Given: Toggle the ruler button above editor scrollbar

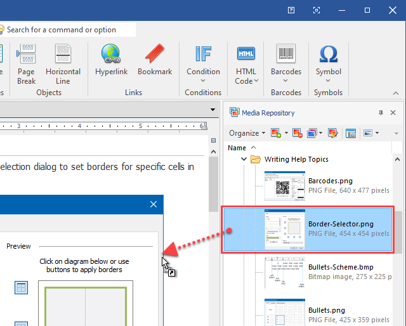Looking at the screenshot, I should tap(213, 141).
